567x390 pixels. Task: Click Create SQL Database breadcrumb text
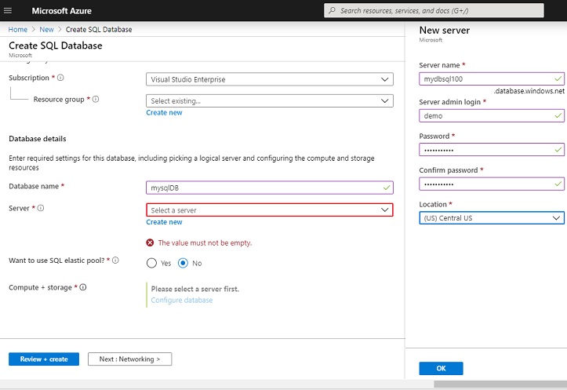pos(99,30)
